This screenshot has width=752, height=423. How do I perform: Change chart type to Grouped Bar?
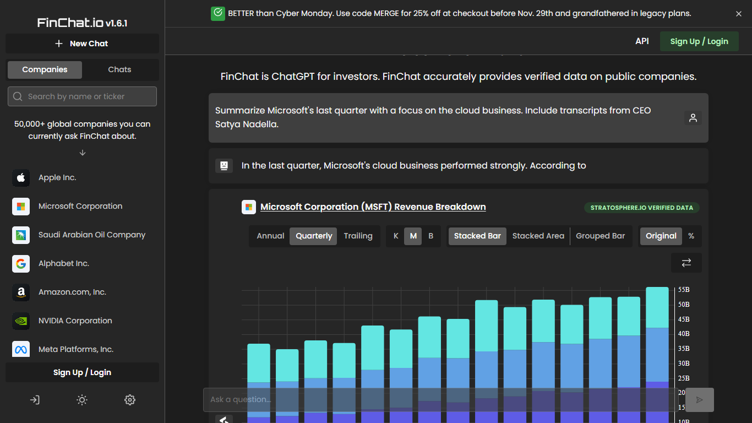[600, 236]
